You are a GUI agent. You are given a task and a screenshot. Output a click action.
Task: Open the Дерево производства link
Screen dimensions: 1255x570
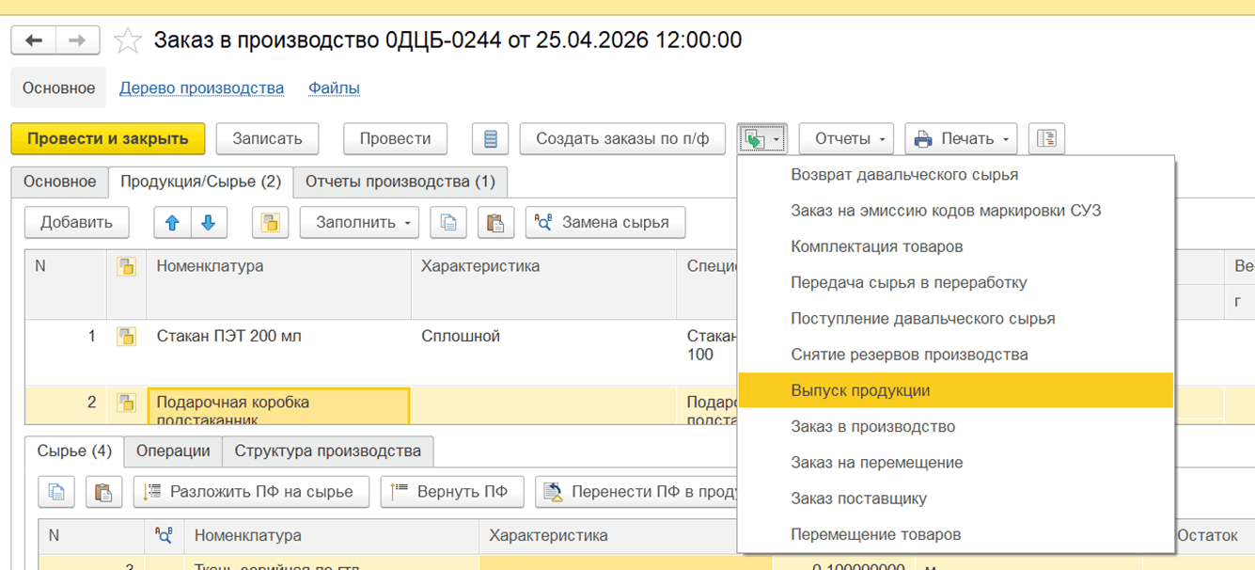tap(201, 88)
